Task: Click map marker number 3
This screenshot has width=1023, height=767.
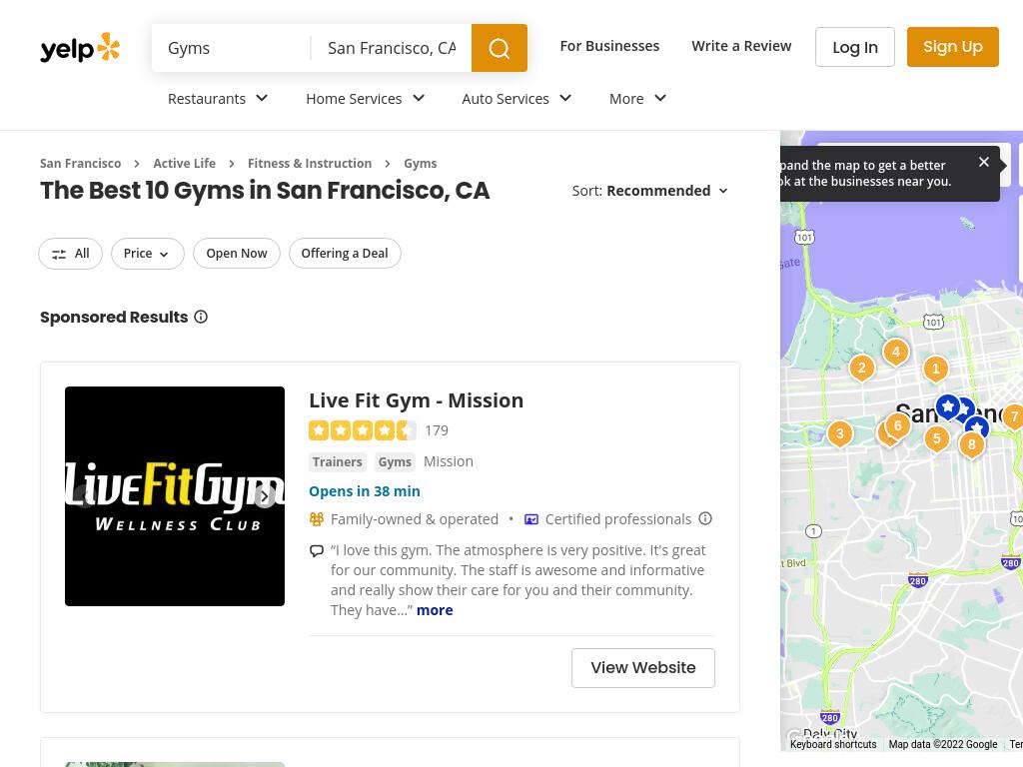Action: click(x=840, y=433)
